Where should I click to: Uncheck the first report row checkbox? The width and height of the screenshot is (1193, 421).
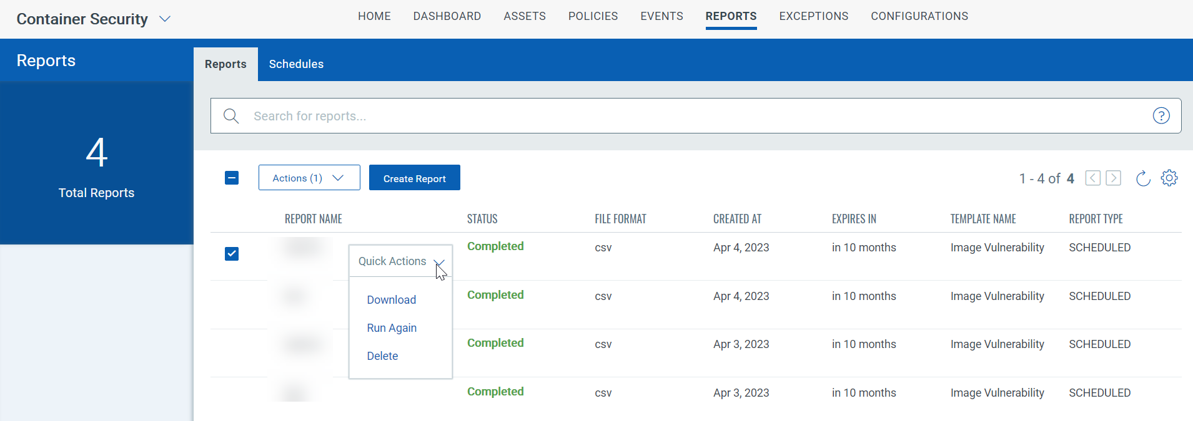point(232,254)
